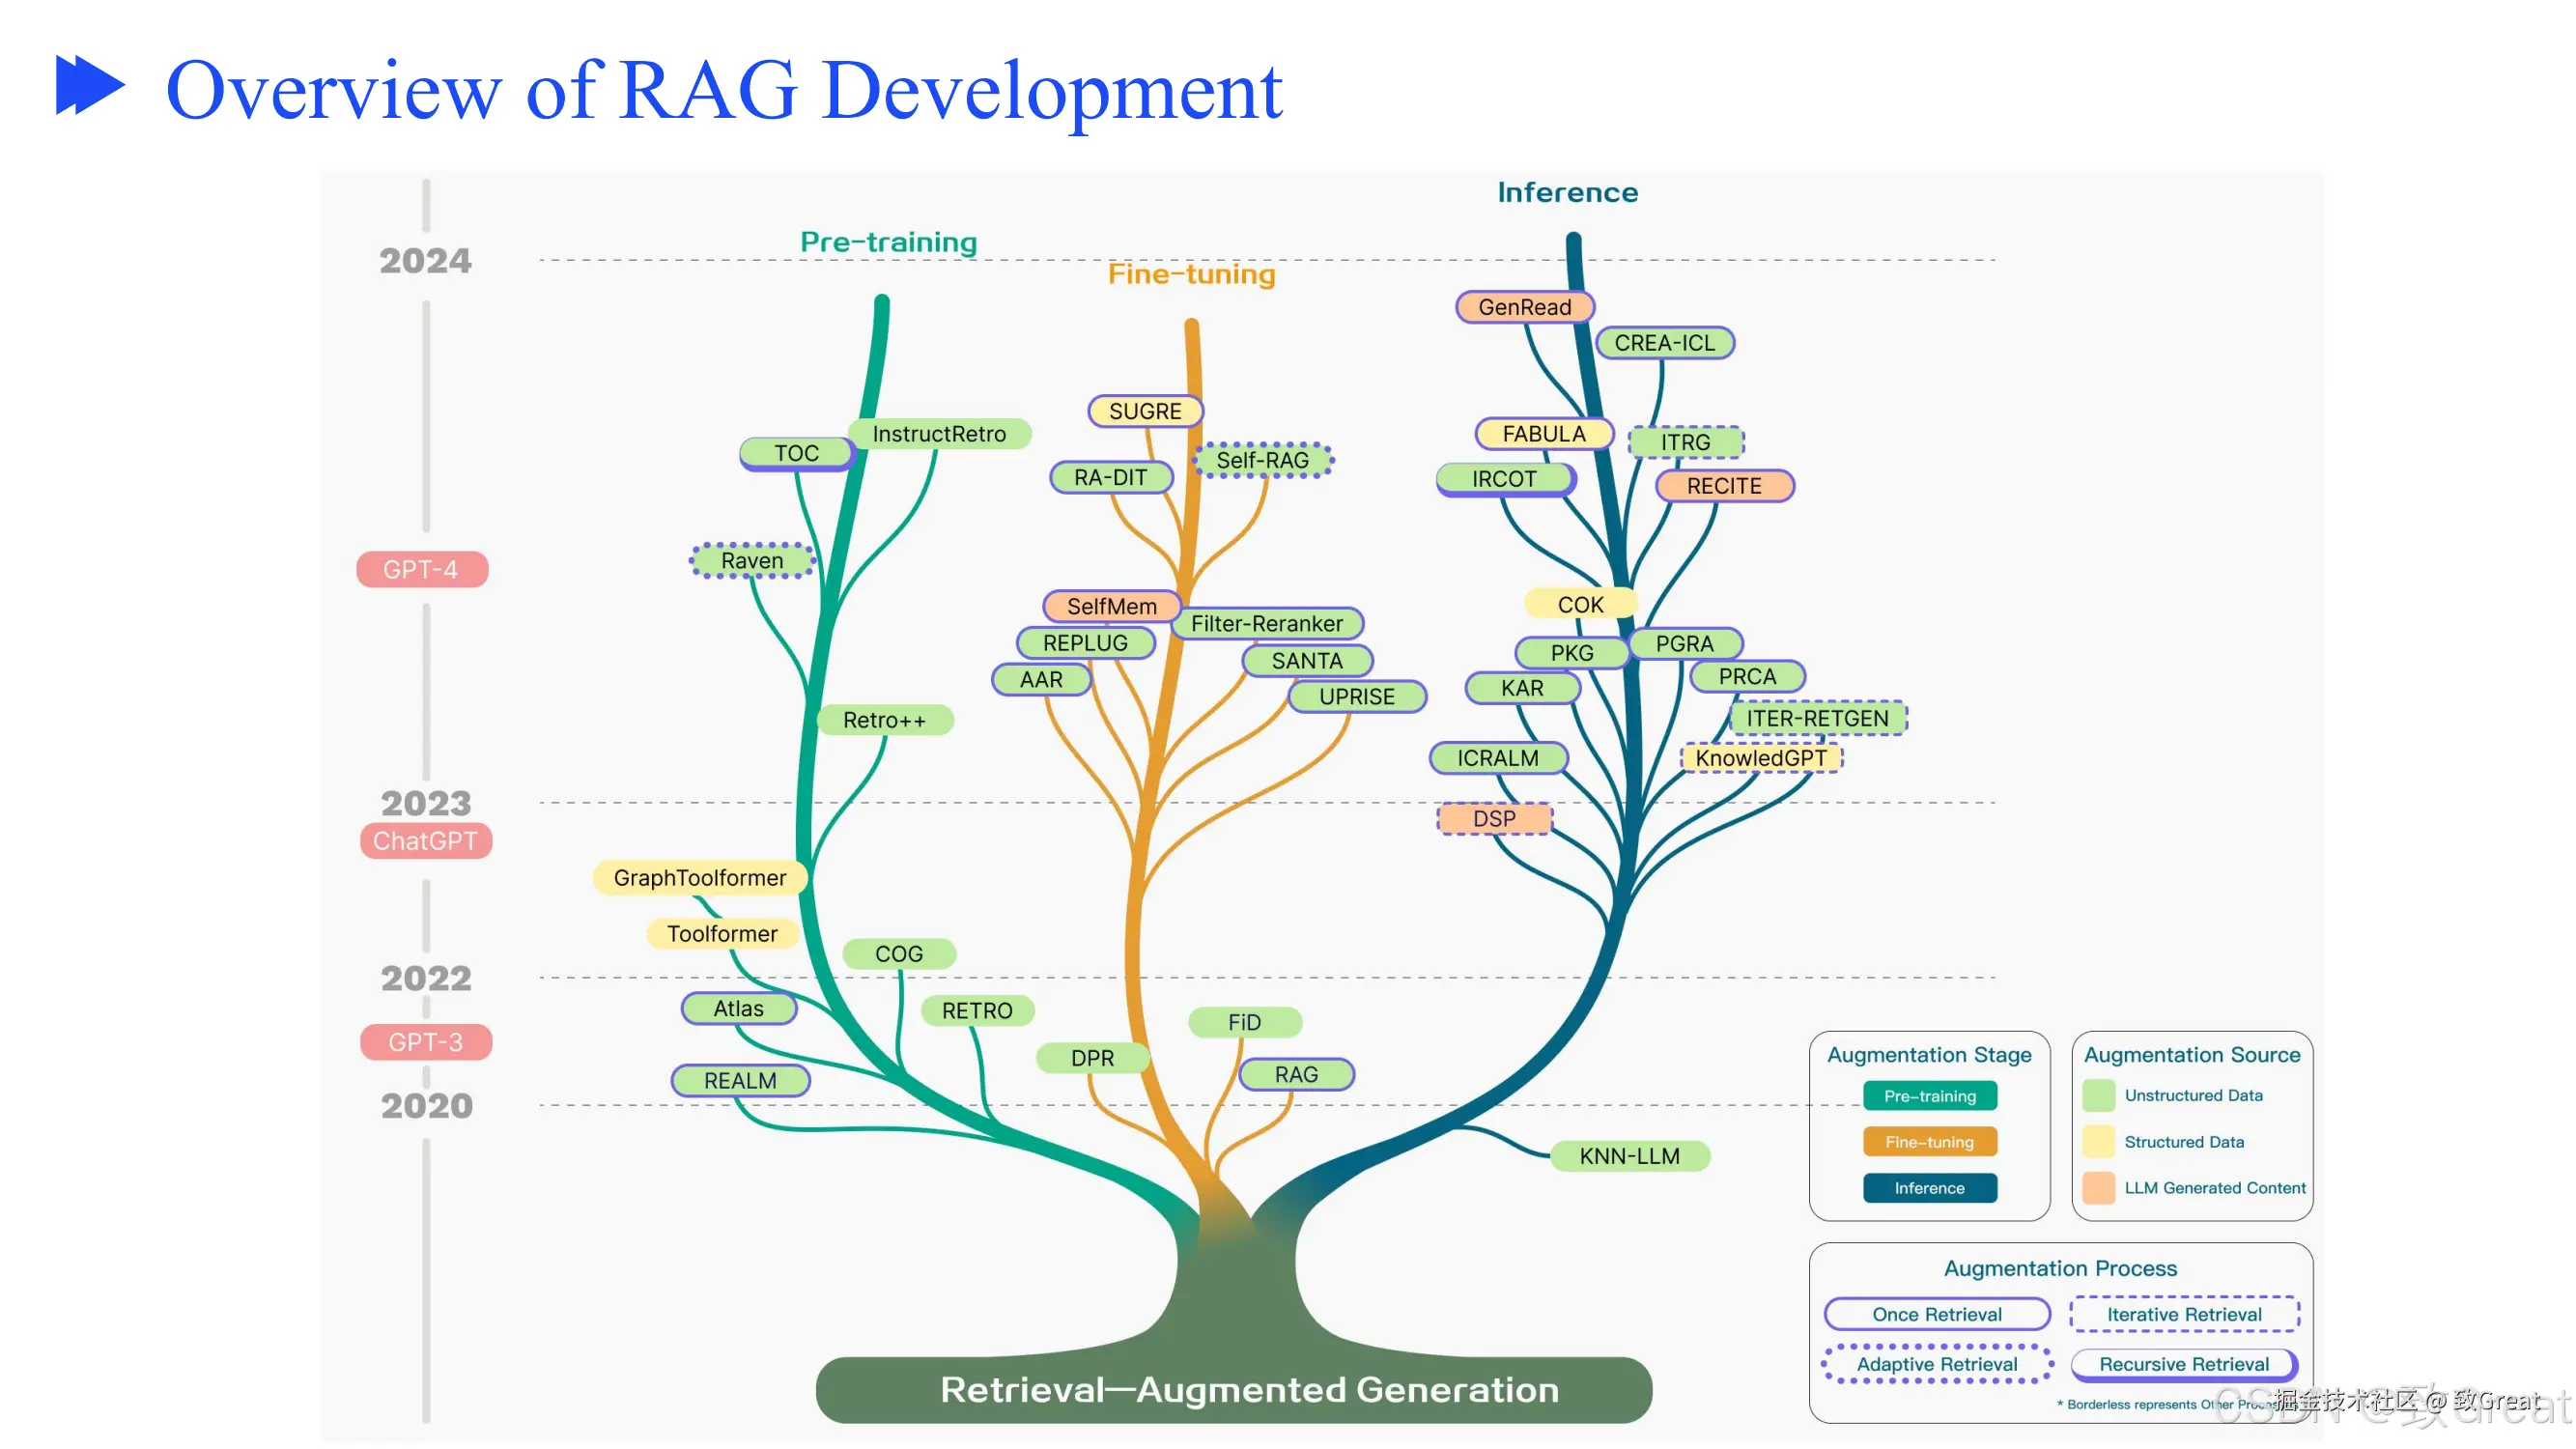Viewport: 2576px width, 1449px height.
Task: Click the blue double-arrow title icon
Action: pos(90,85)
